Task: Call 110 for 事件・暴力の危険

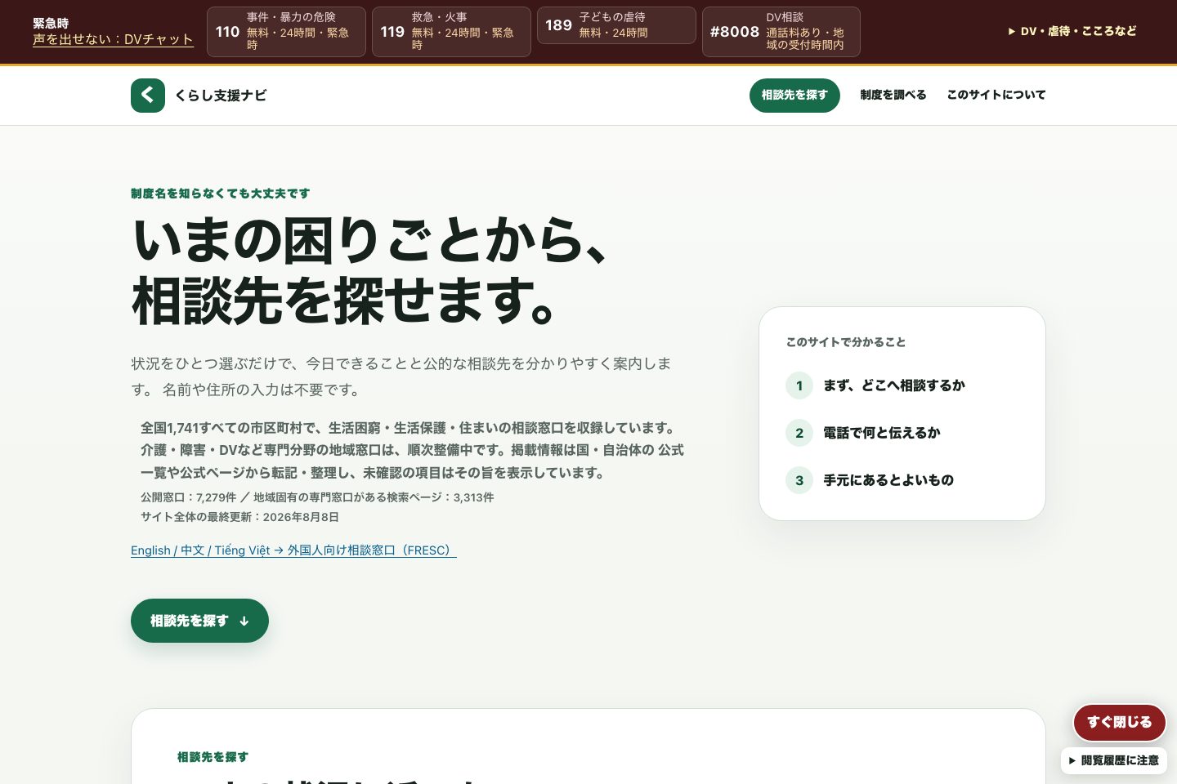Action: click(x=286, y=32)
